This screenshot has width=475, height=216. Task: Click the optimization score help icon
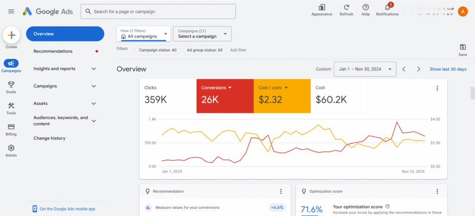click(387, 207)
